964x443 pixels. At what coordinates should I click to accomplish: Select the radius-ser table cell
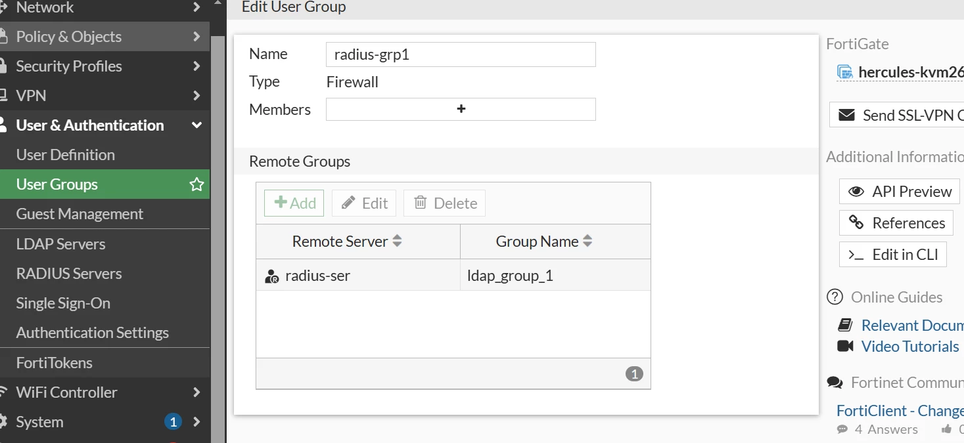(358, 276)
